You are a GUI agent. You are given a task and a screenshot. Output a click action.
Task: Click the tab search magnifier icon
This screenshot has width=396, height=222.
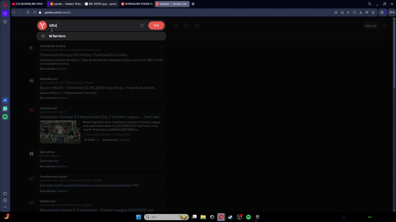(370, 4)
